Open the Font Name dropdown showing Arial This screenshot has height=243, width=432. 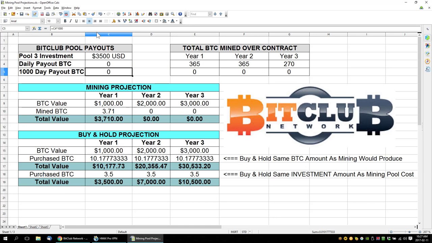point(42,21)
